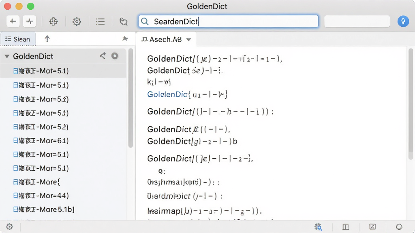Open the gear settings toolbar icon
The image size is (415, 233).
(x=77, y=21)
